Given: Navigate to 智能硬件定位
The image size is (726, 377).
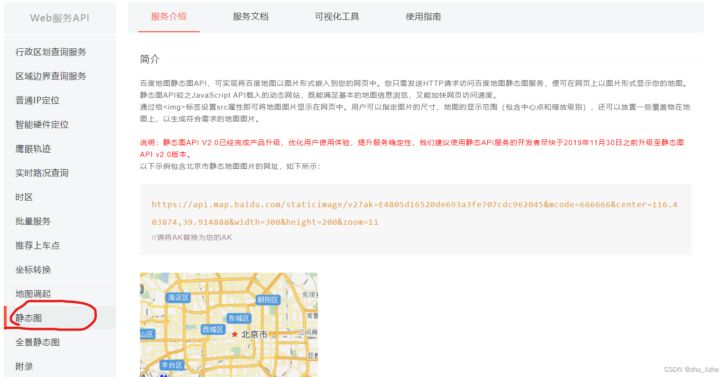Looking at the screenshot, I should 44,124.
